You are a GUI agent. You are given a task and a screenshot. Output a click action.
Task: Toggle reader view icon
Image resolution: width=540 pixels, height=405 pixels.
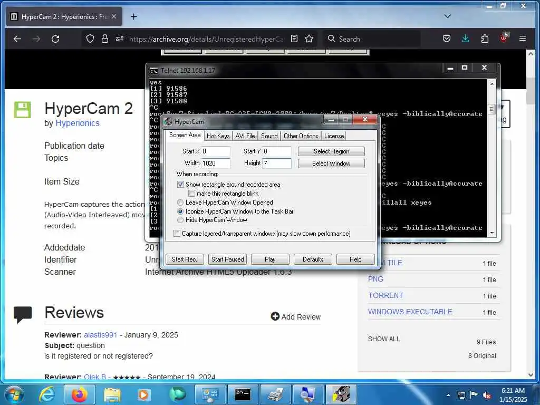294,38
